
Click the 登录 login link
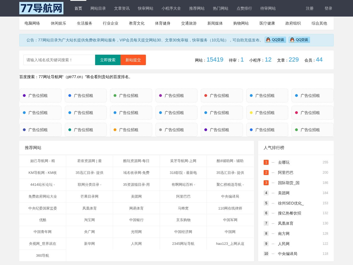(x=328, y=8)
